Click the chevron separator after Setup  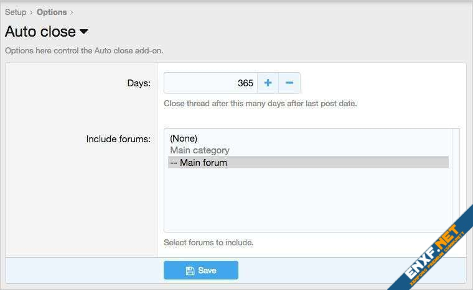[x=32, y=12]
